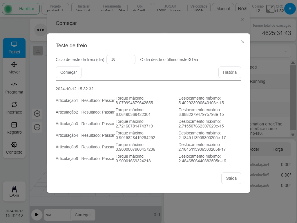Click the test timestamp 2024-10-12 15:32:32
The image size is (297, 223).
tap(75, 89)
